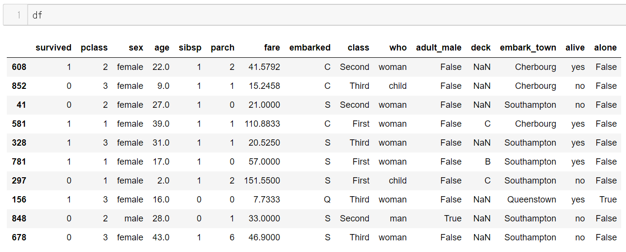Click the 'man' cell in row 848
The image size is (626, 252).
point(398,218)
